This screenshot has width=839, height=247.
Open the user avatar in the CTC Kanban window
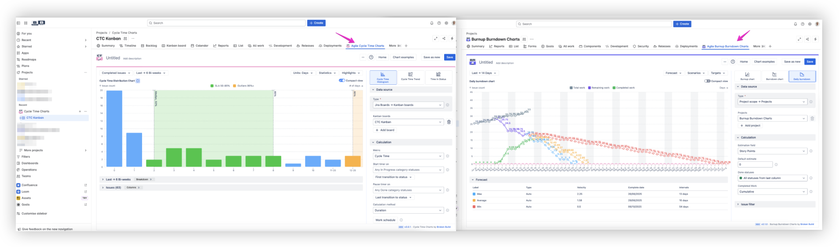coord(453,23)
